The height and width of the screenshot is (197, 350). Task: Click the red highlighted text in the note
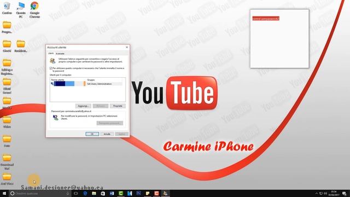[266, 19]
